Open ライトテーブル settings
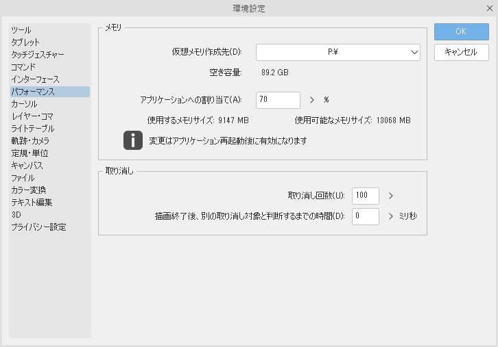 click(x=33, y=129)
